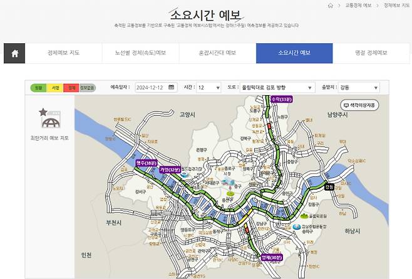Click the yellow 서행 legend swatch
This screenshot has width=412, height=279.
point(55,88)
